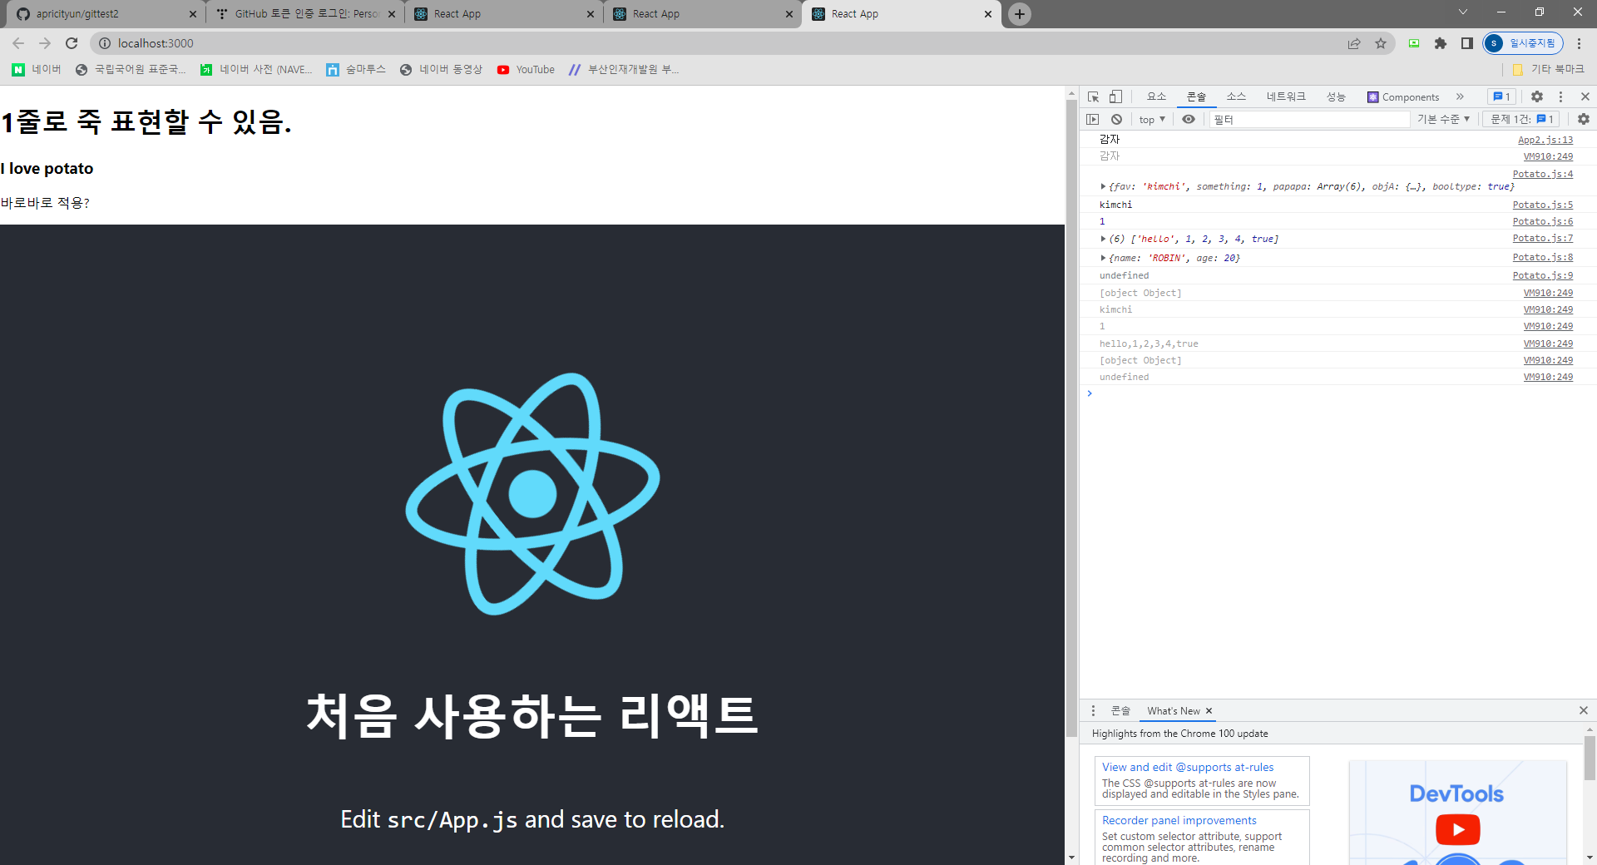Open the top context dropdown
Viewport: 1597px width, 865px height.
[x=1152, y=119]
